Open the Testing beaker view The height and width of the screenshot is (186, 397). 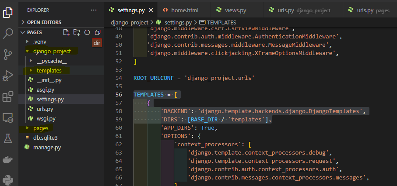(7, 138)
